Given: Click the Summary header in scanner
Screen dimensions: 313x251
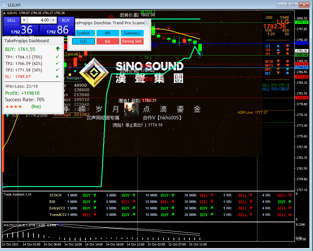Looking at the screenshot, I should pos(132,33).
